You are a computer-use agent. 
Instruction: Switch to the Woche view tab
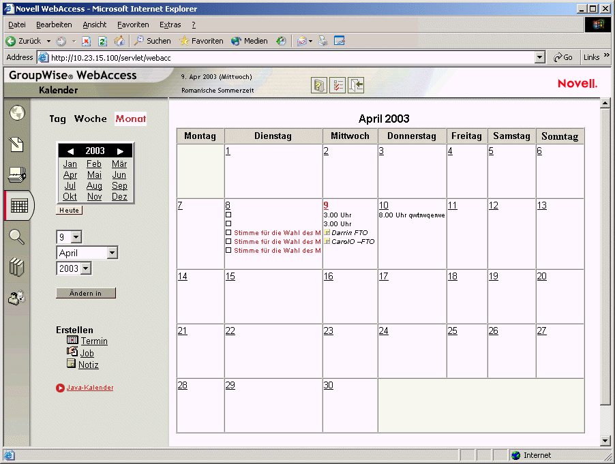[x=90, y=119]
